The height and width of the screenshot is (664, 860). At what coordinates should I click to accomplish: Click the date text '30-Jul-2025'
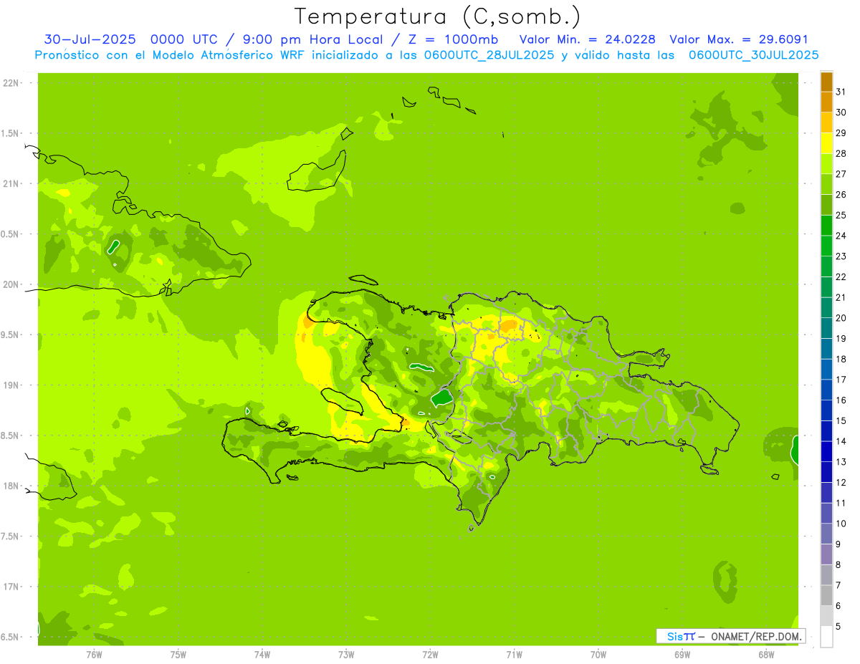[x=92, y=39]
